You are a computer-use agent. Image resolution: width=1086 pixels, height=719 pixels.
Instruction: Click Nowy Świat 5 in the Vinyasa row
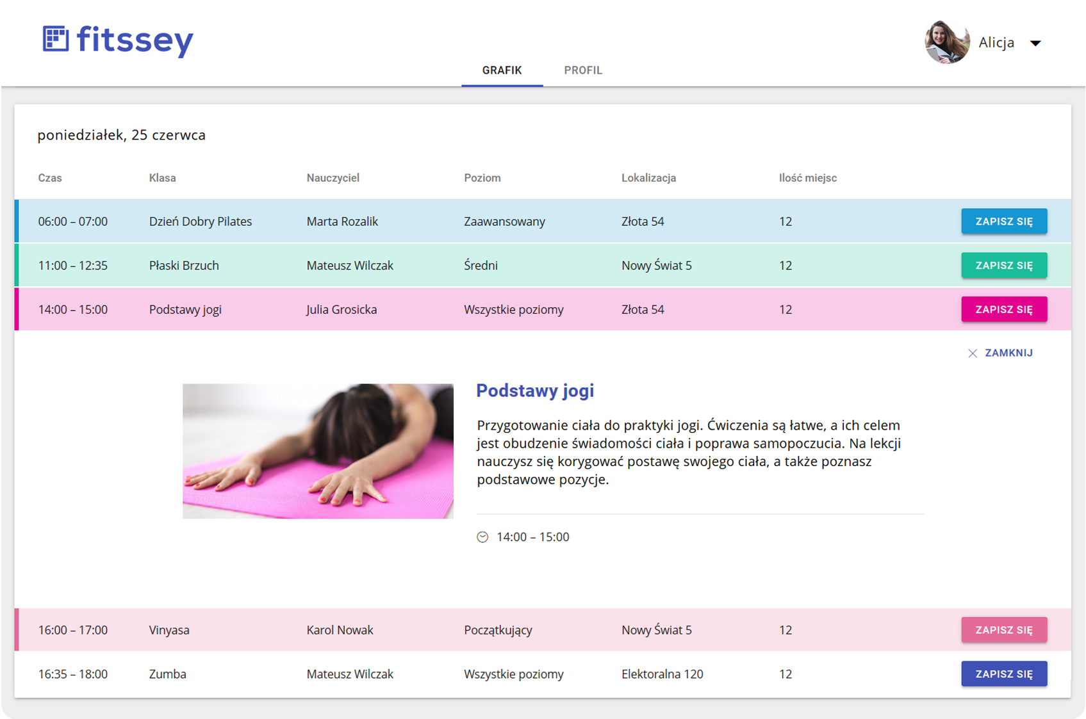pos(657,630)
